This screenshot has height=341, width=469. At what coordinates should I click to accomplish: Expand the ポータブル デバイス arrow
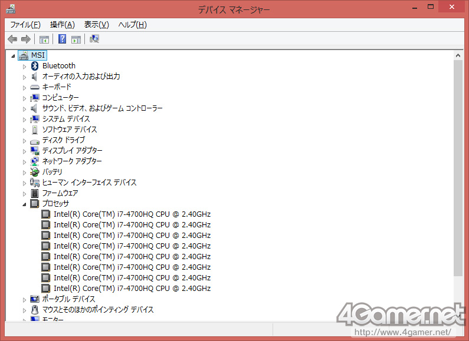[24, 300]
